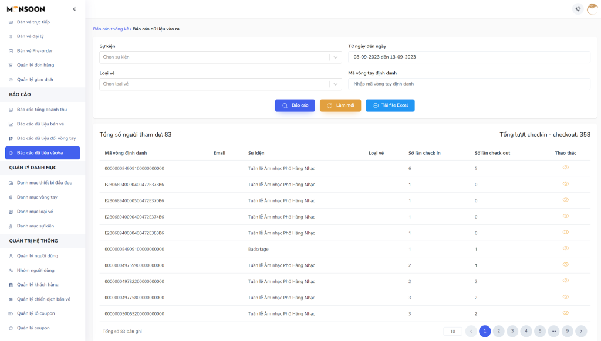Click the 'Quản lý đơn hàng' cart icon
The height and width of the screenshot is (341, 601).
pos(11,65)
